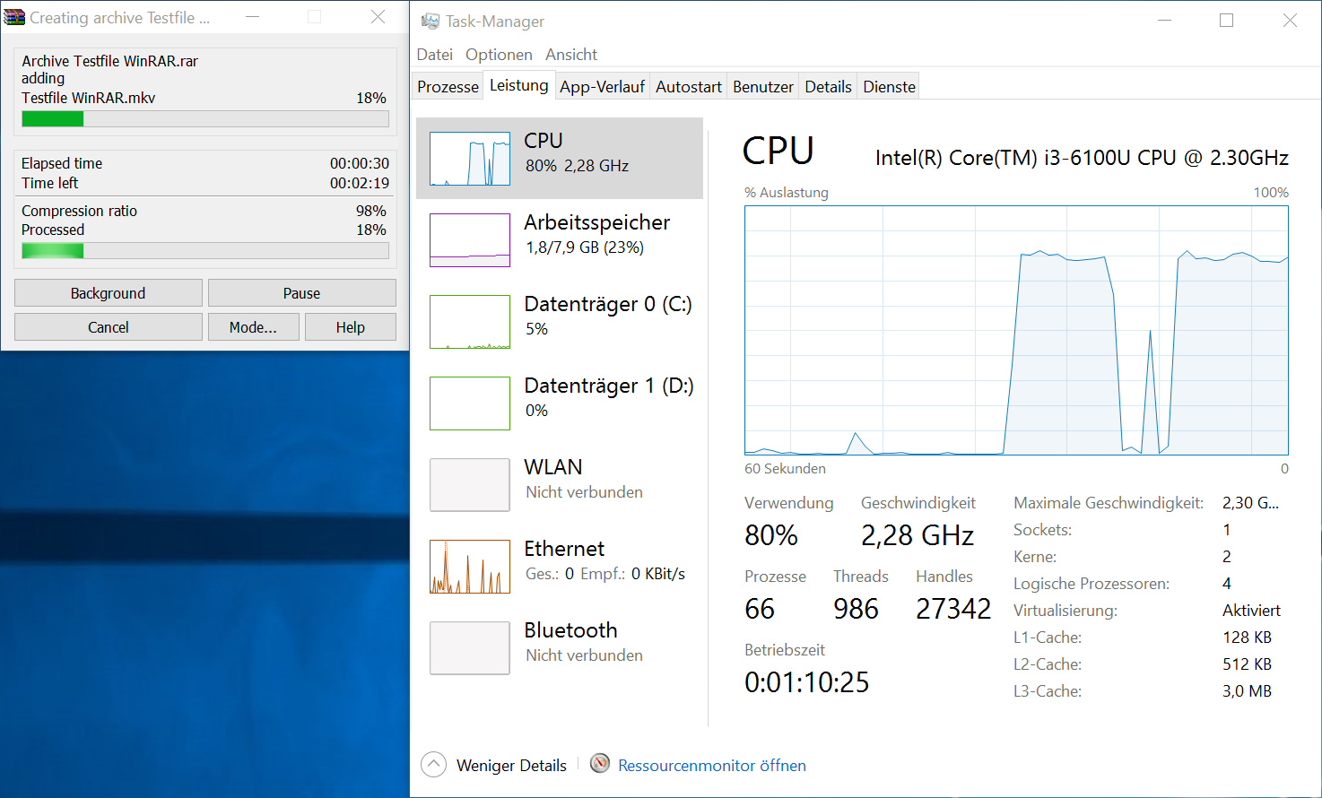The image size is (1322, 798).
Task: Click the WinRAR icon in archive window title
Action: 15,17
